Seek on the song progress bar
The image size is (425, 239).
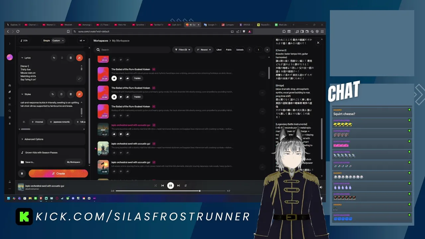click(171, 191)
